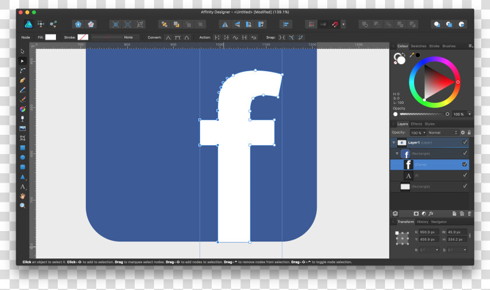Open the colour Opacity percent dropdown
This screenshot has height=290, width=490.
click(470, 114)
